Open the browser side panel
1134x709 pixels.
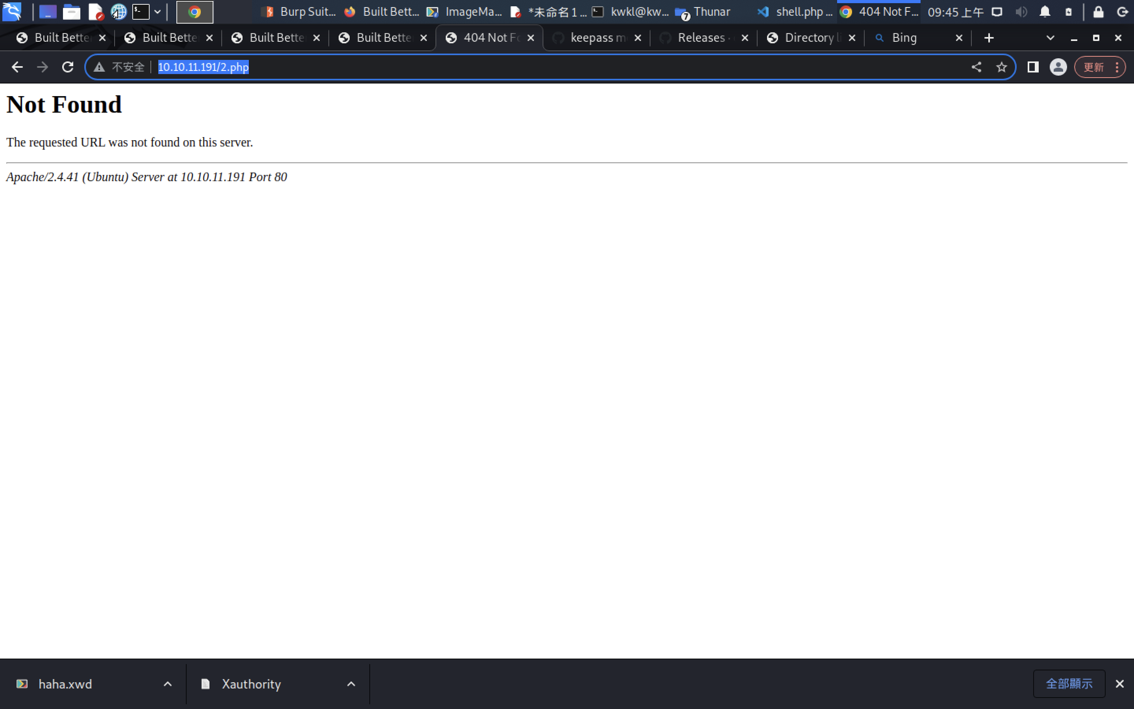[1033, 67]
